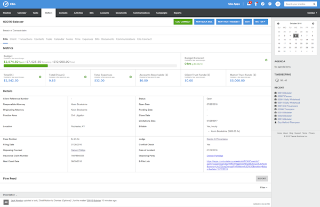This screenshot has width=320, height=207.
Task: Click the magnifier icon in the search box
Action: 314,4
